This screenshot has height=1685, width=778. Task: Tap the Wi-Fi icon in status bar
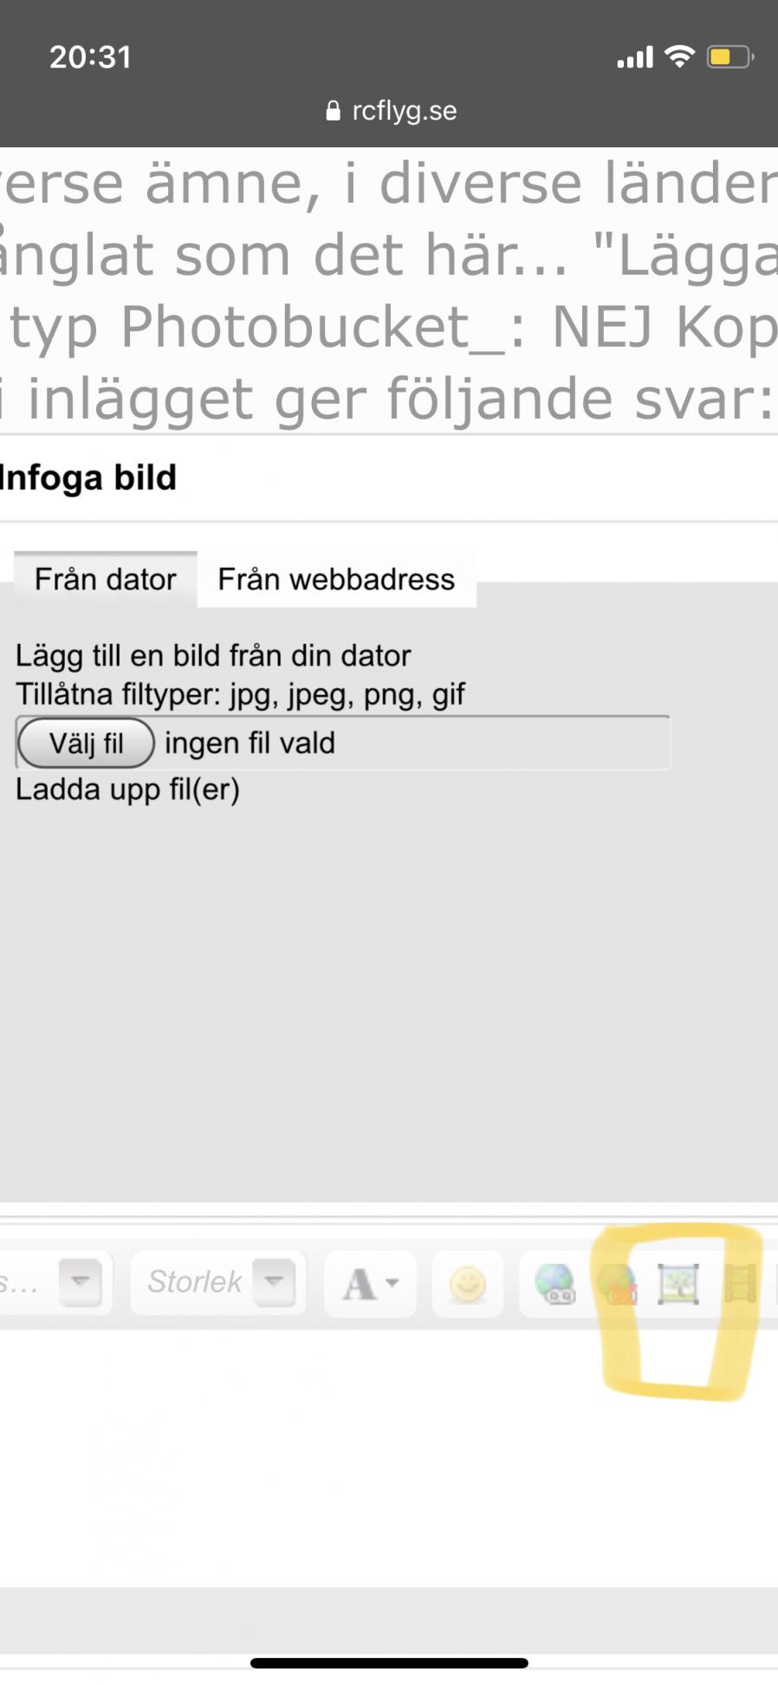pyautogui.click(x=680, y=57)
